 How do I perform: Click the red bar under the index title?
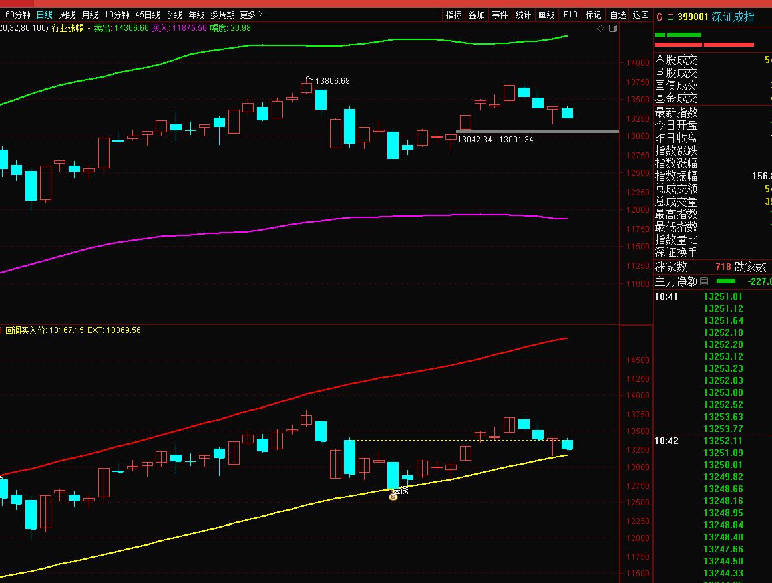705,45
